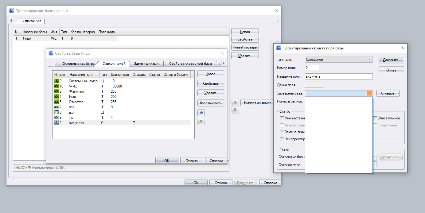This screenshot has width=425, height=213.
Task: Click the right tab-scroll arrow in Свойства базы Лицо
Action: coord(224,64)
